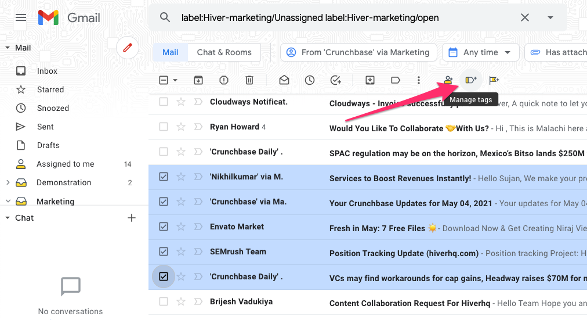587x320 pixels.
Task: Add to Tasks with checkmark-plus icon
Action: 335,80
